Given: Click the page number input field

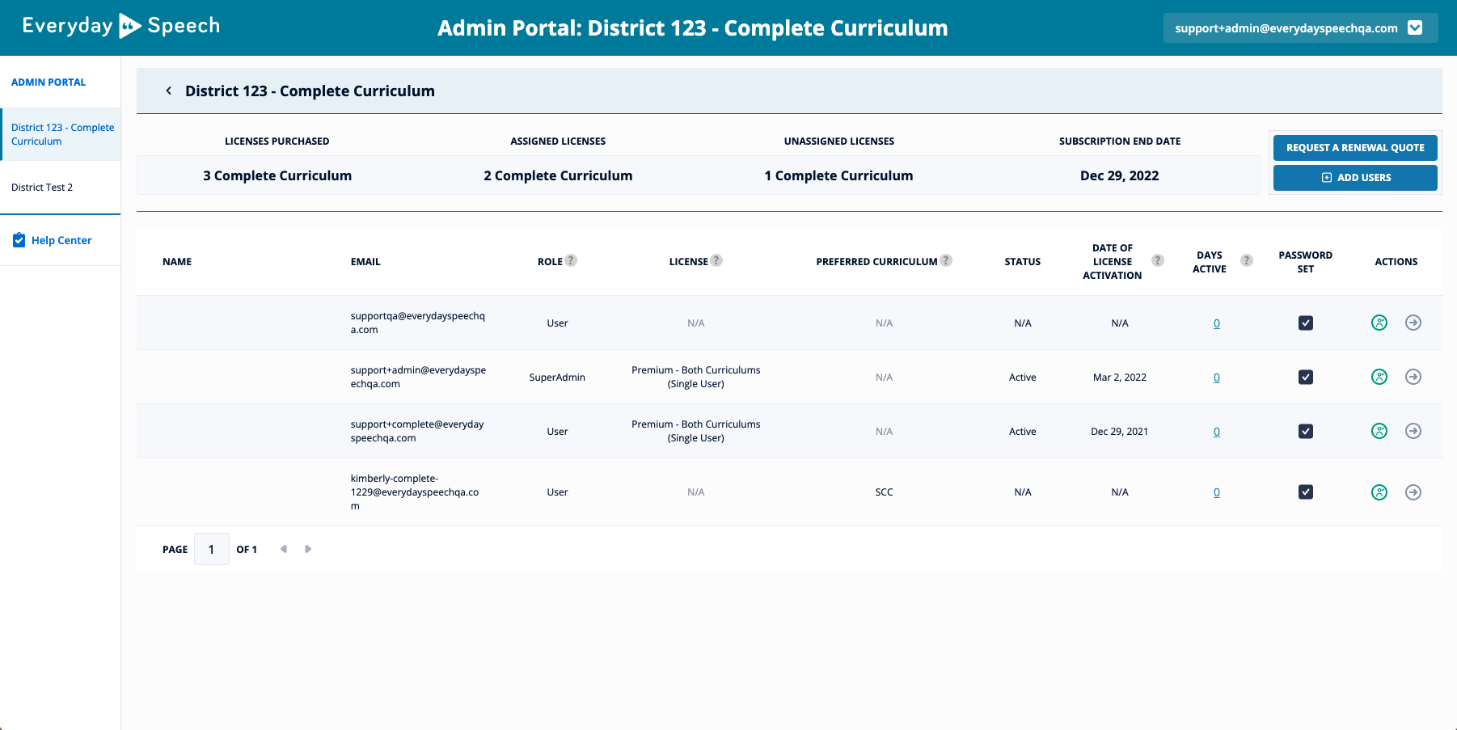Looking at the screenshot, I should point(212,549).
